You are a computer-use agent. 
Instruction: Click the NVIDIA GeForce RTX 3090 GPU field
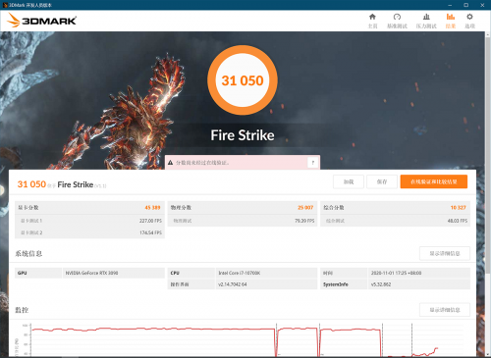point(114,273)
